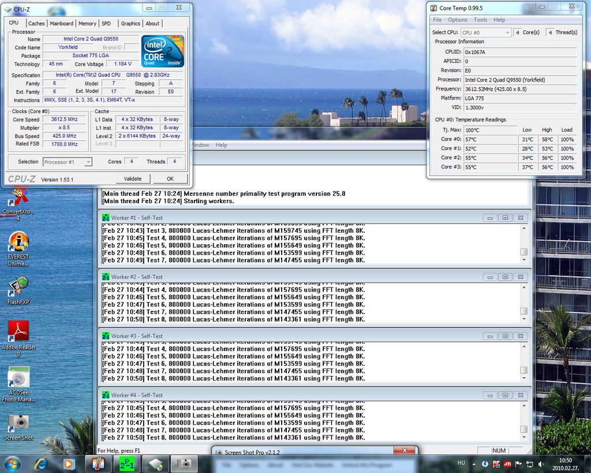Click the Core Temp title bar icon
The image size is (591, 473).
coord(434,8)
